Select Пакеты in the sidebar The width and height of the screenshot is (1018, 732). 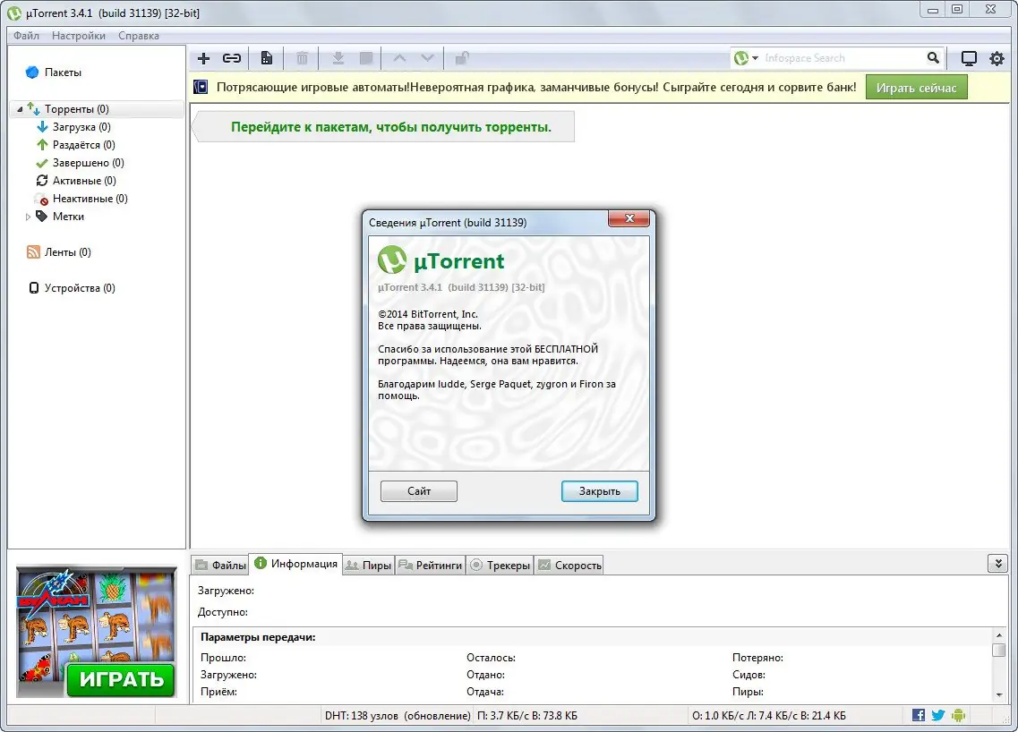(63, 72)
